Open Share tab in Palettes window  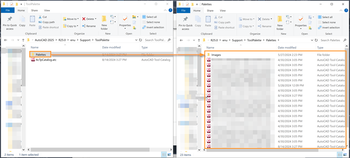coord(210,10)
